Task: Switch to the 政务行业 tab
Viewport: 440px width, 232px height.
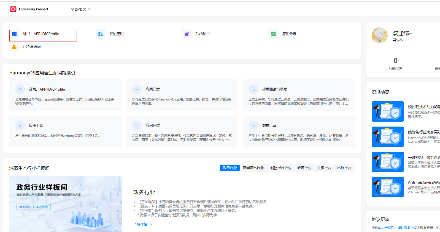Action: coord(230,168)
